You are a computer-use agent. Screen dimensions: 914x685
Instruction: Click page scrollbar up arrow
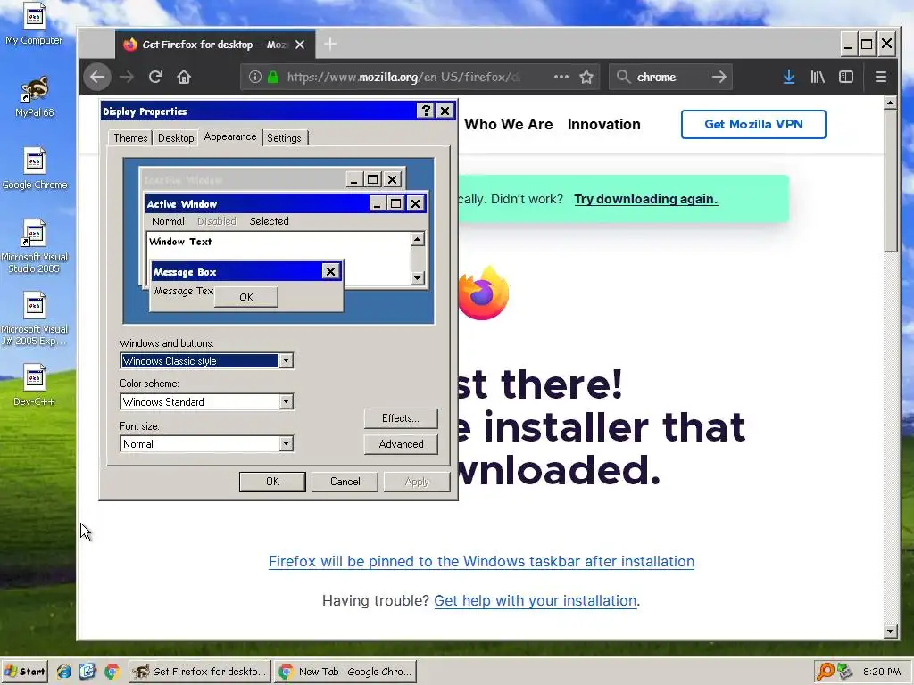[890, 103]
